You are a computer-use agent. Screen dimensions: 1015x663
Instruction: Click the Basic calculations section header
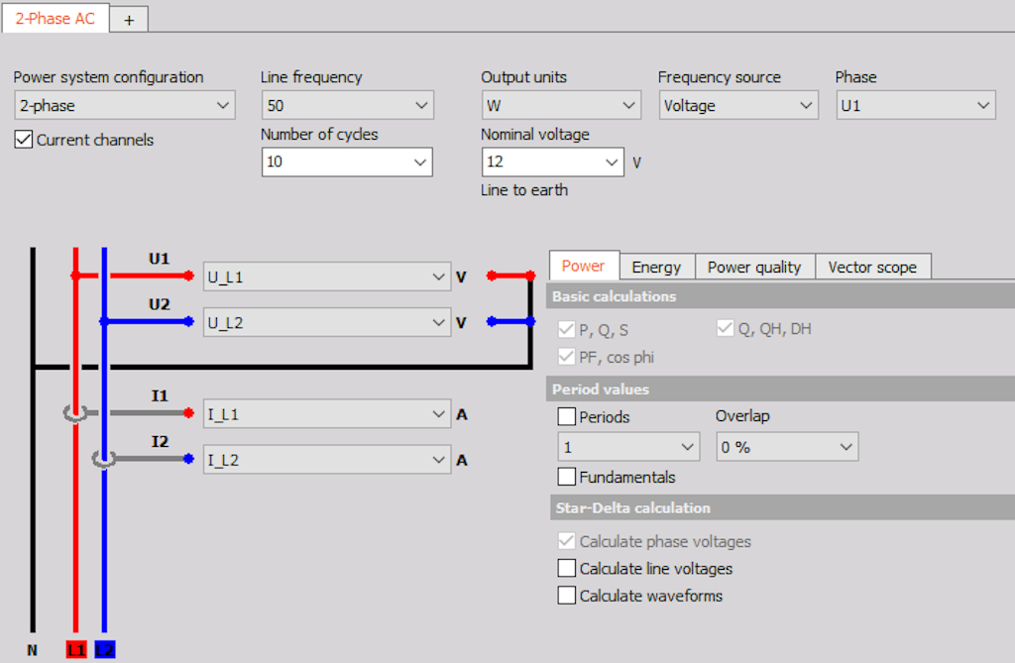click(781, 296)
